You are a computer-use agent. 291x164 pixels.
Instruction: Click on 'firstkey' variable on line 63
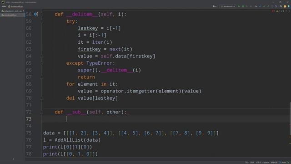pos(89,49)
